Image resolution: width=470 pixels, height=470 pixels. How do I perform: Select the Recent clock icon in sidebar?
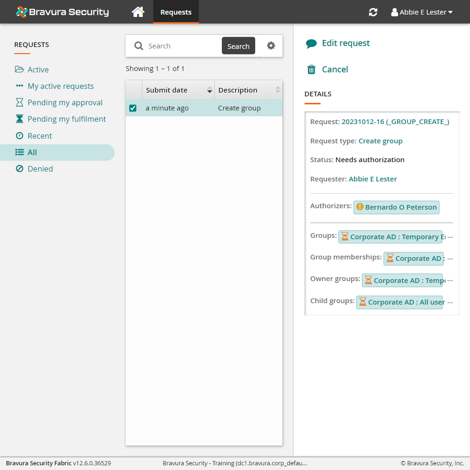point(19,135)
